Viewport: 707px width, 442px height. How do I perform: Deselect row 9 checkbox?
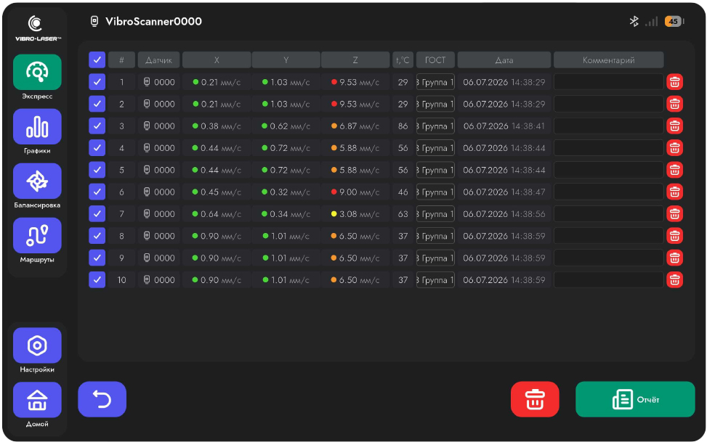97,258
